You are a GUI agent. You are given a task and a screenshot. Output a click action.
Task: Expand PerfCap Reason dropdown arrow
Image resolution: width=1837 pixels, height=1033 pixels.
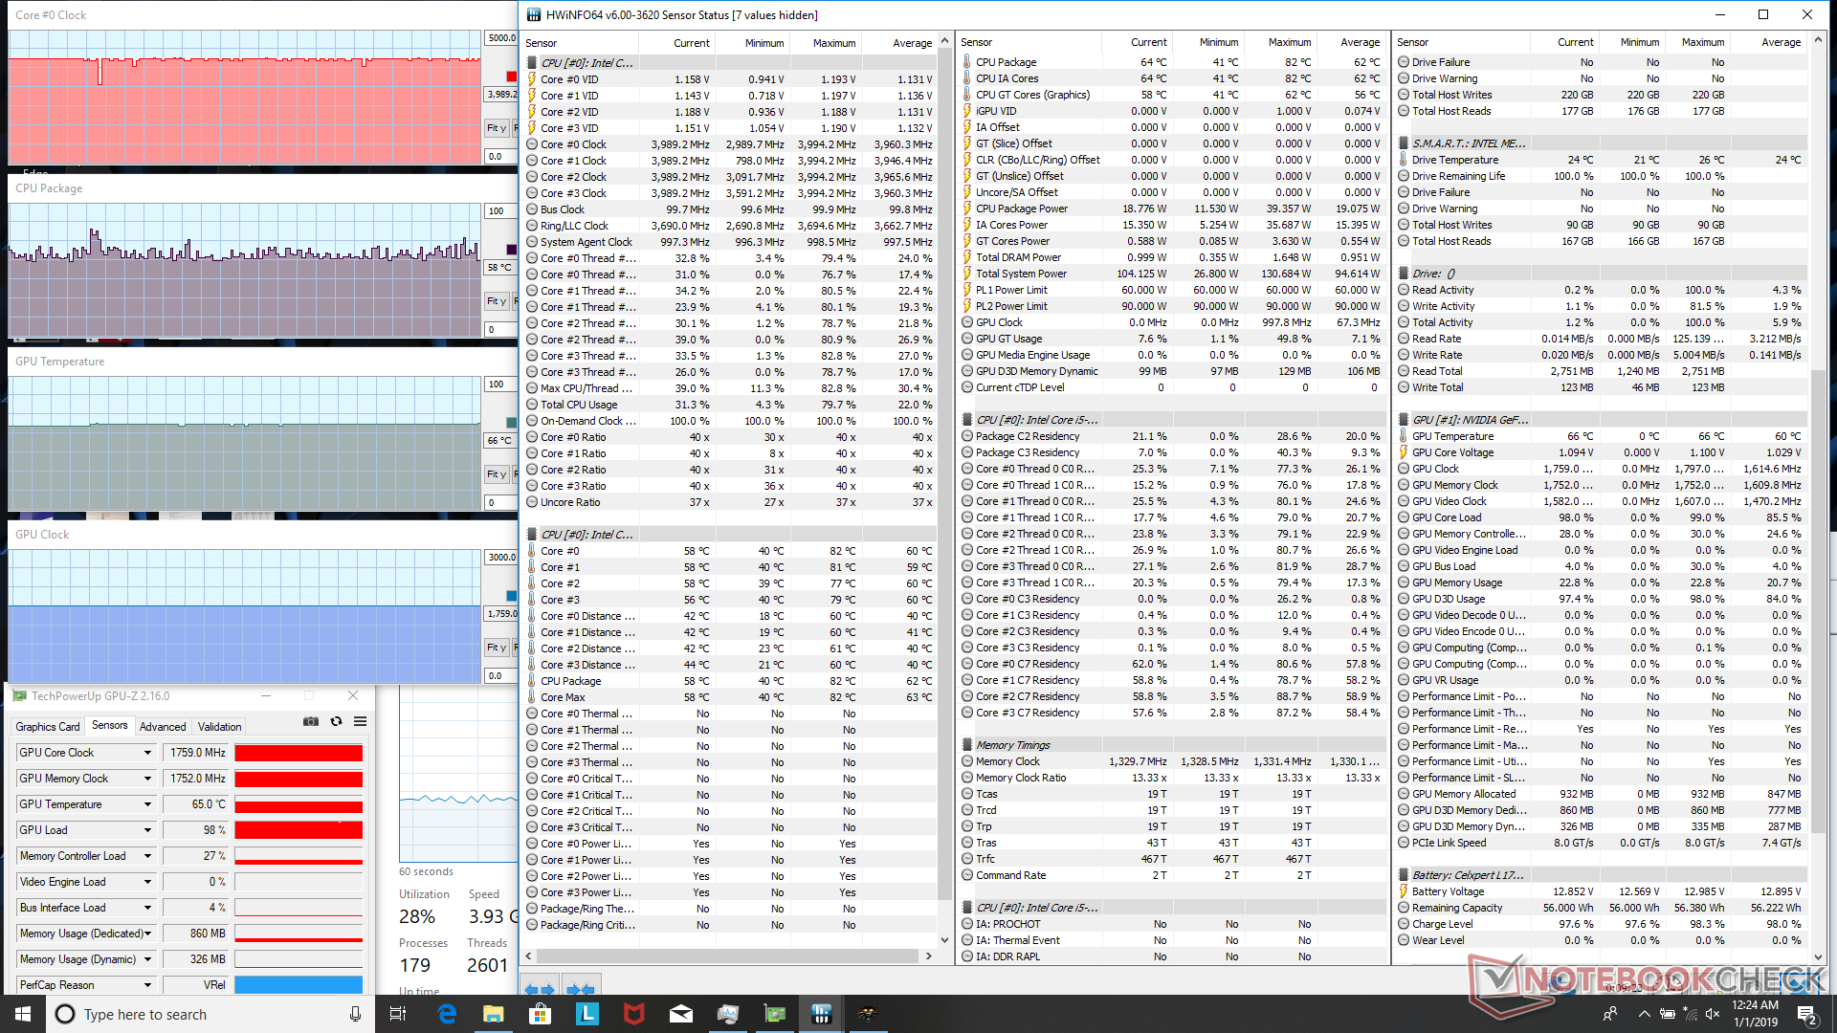click(x=147, y=985)
